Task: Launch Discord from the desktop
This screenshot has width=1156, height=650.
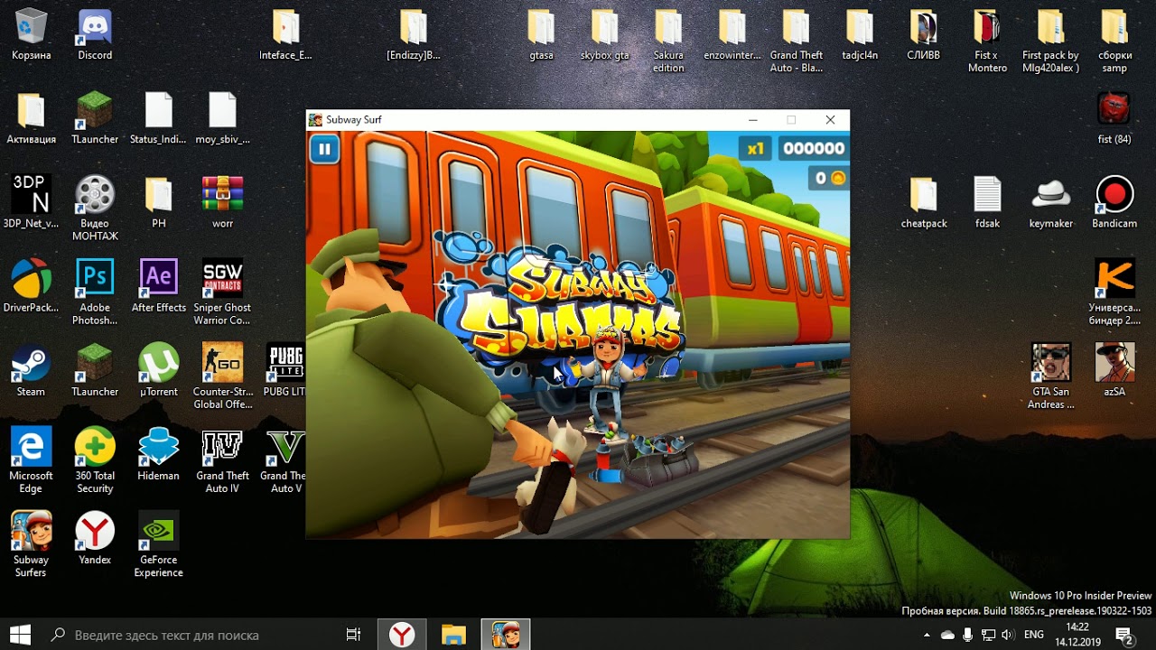Action: click(95, 35)
